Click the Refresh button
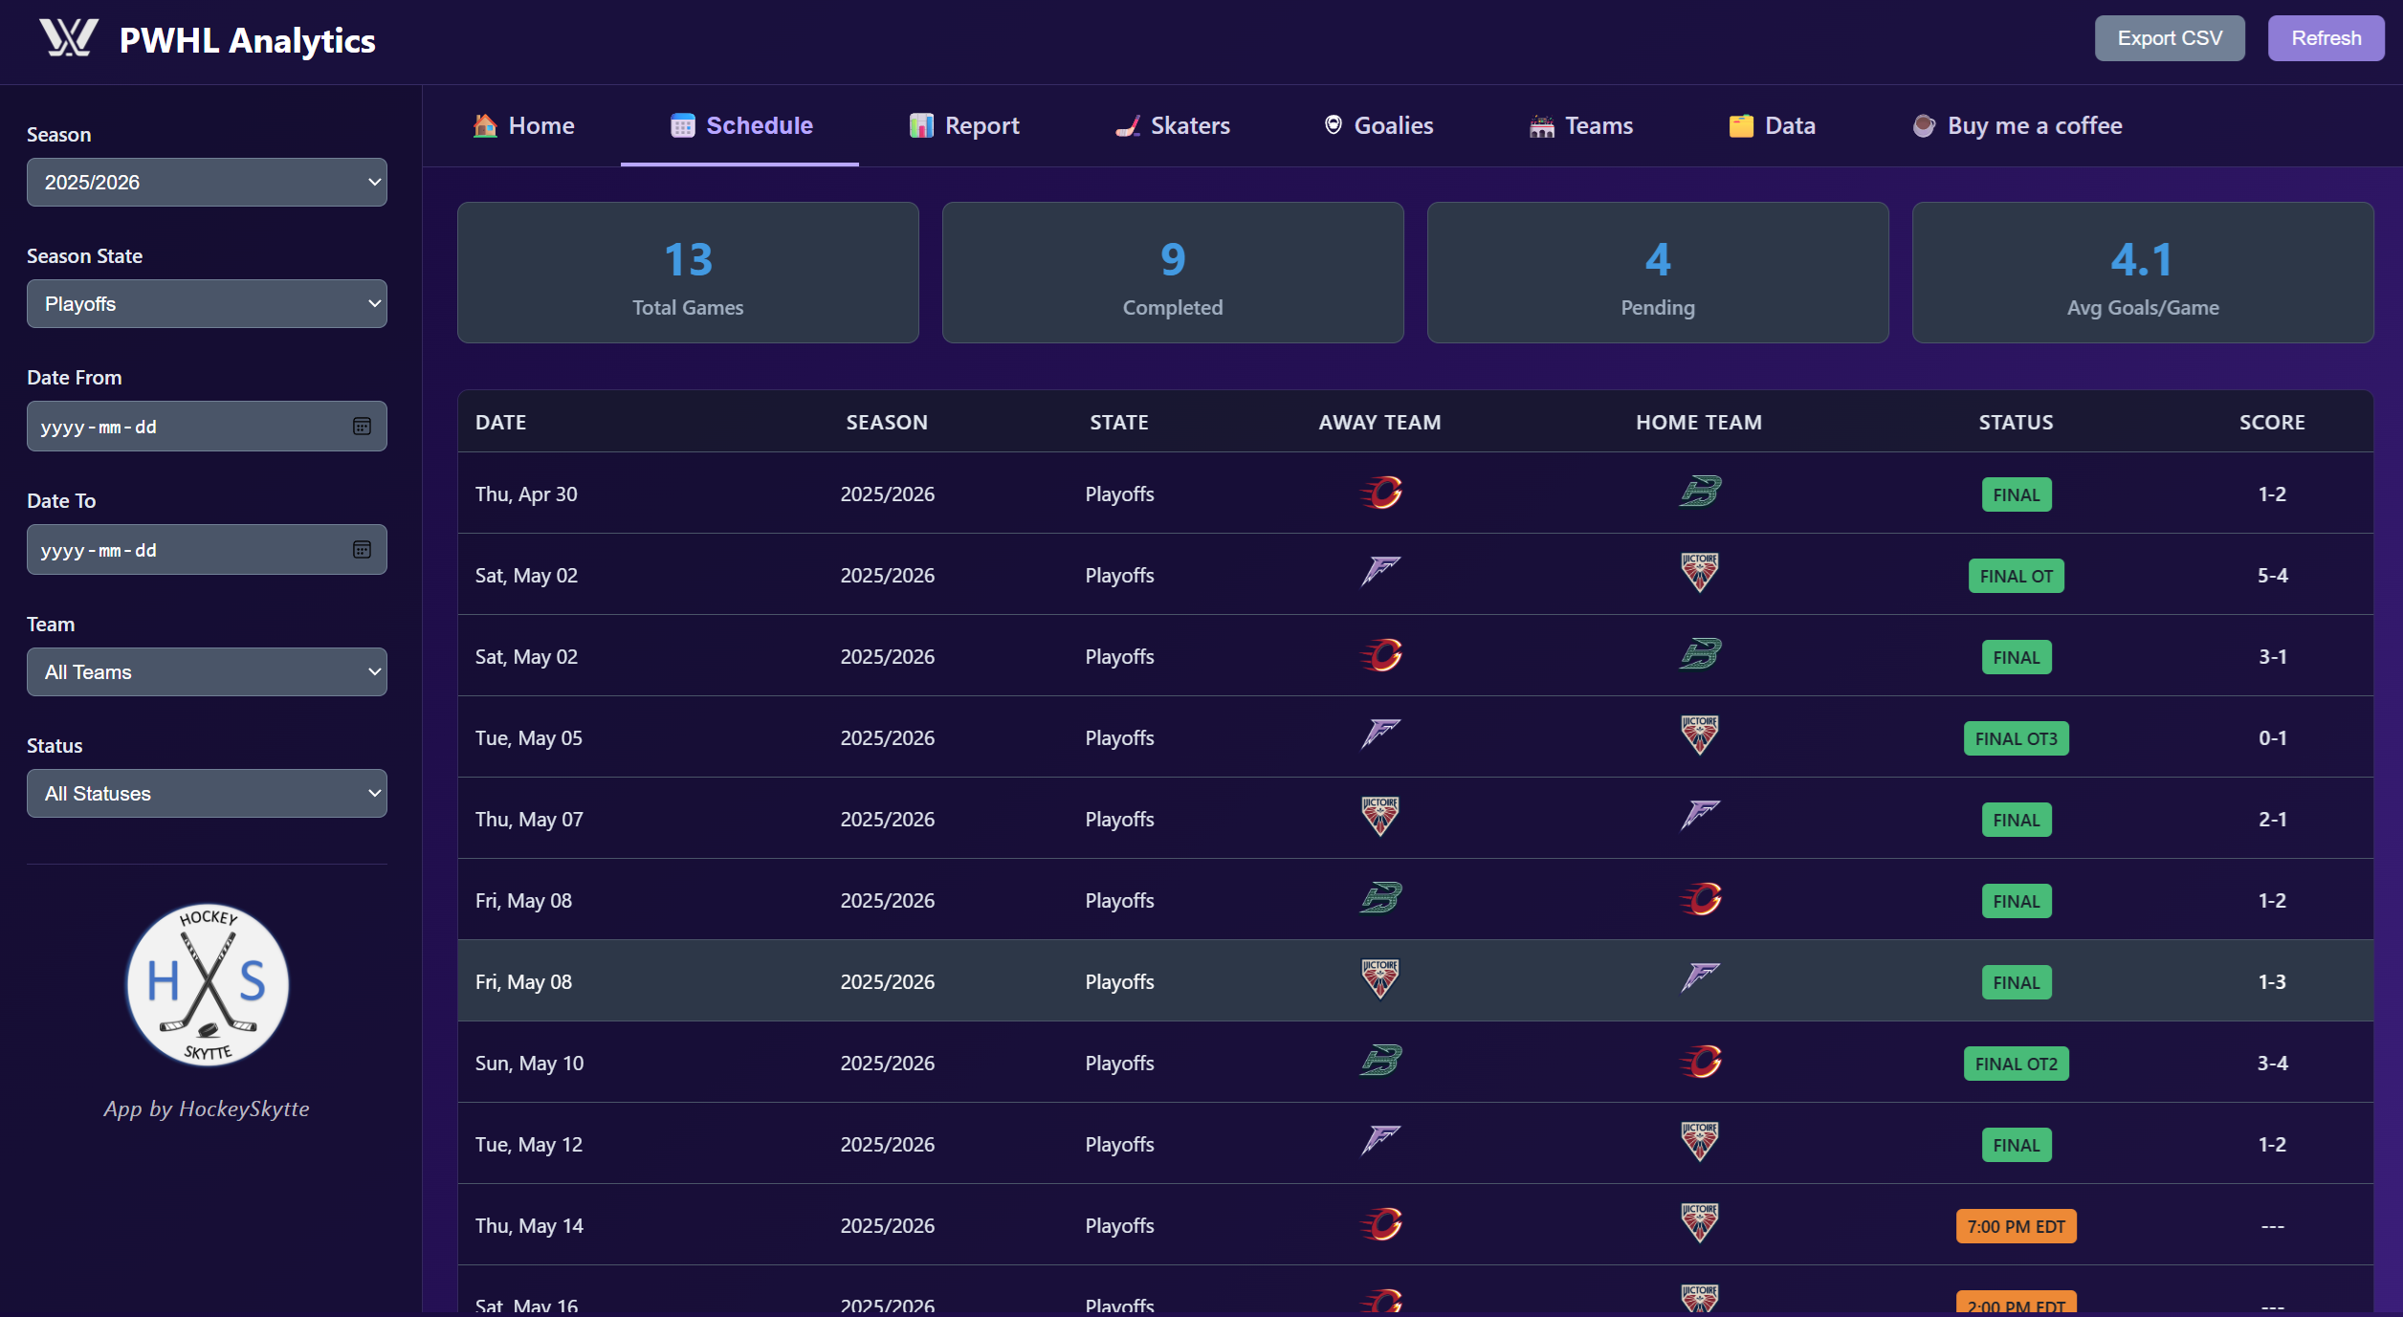2403x1317 pixels. pyautogui.click(x=2326, y=38)
